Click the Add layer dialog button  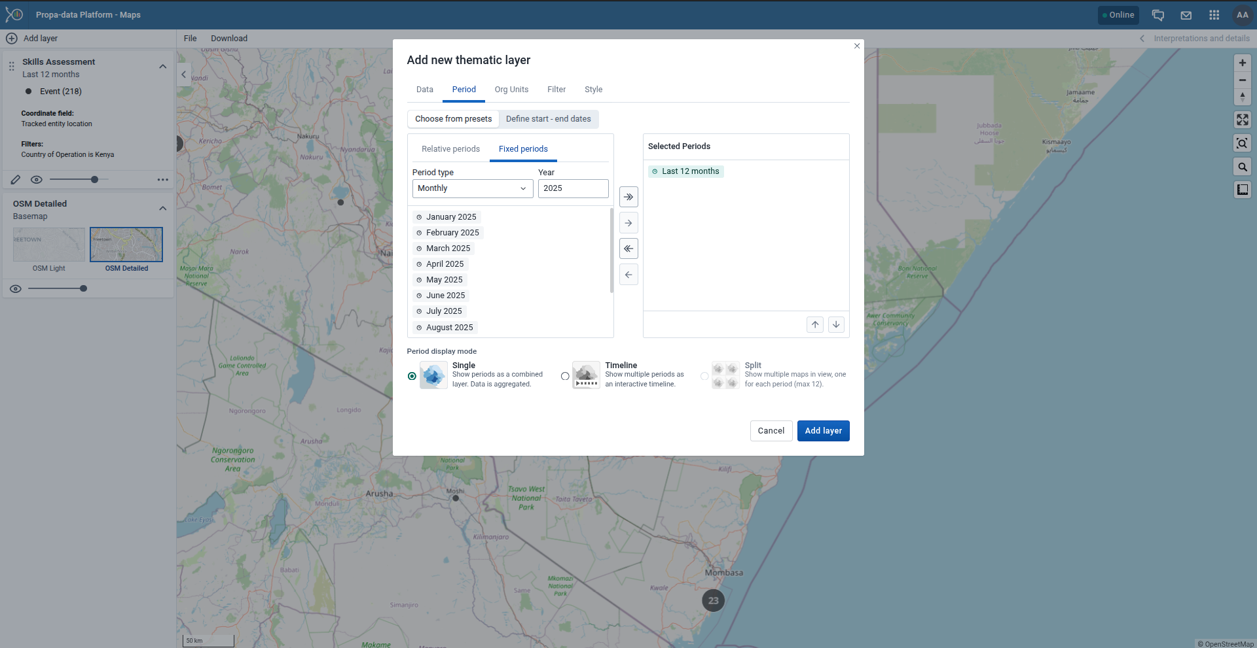tap(823, 431)
